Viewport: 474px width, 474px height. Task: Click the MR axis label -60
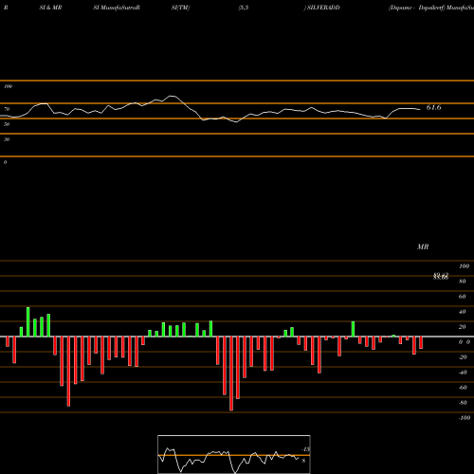463,388
